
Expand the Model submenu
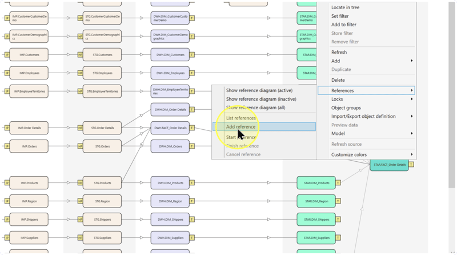pos(366,133)
